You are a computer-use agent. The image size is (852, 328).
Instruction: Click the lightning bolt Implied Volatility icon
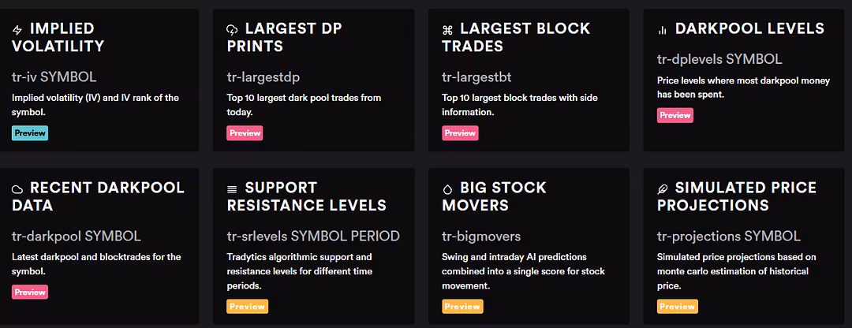[17, 30]
